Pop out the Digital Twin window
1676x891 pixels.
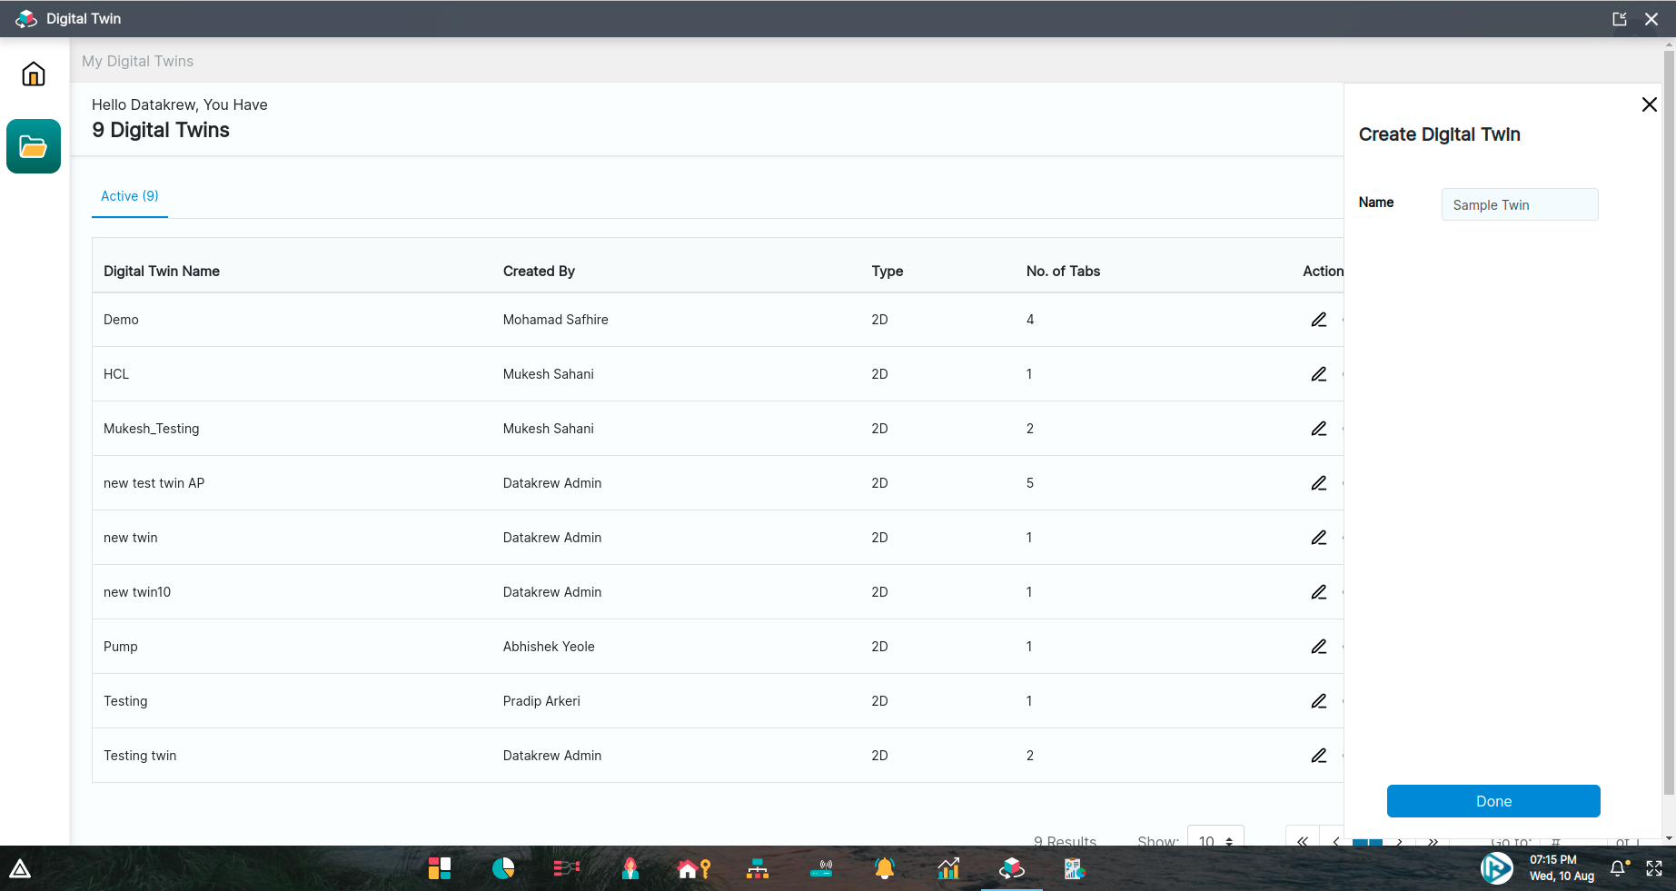click(1620, 19)
